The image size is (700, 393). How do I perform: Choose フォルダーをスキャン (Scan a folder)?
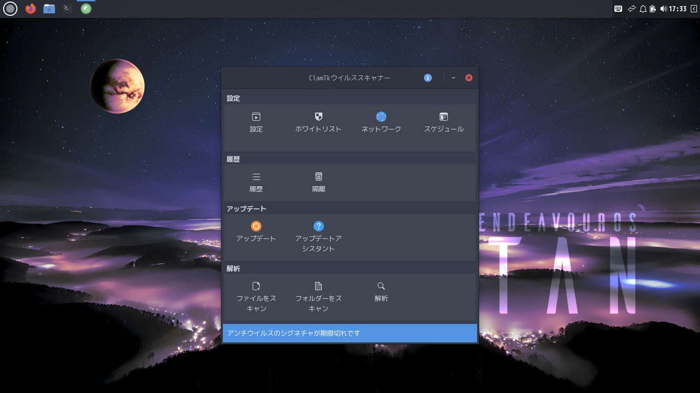(318, 297)
